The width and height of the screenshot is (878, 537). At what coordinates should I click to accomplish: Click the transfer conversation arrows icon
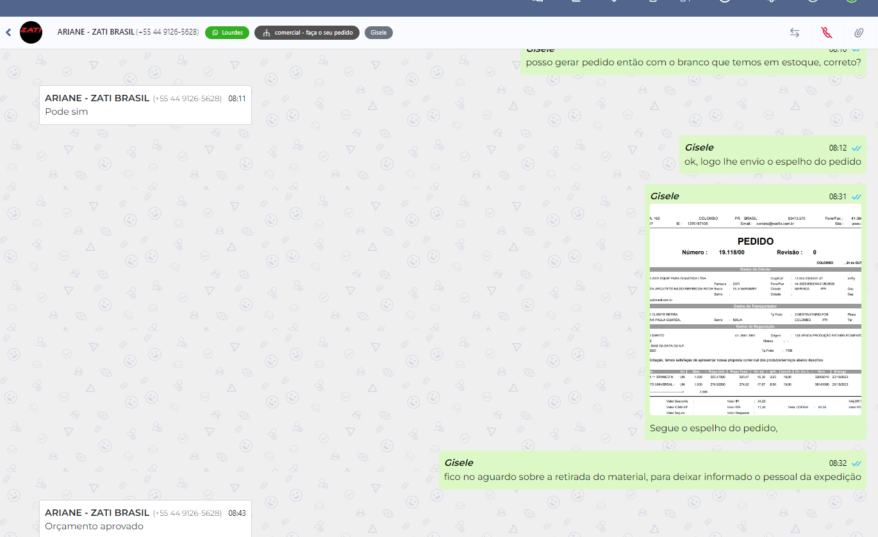tap(794, 33)
